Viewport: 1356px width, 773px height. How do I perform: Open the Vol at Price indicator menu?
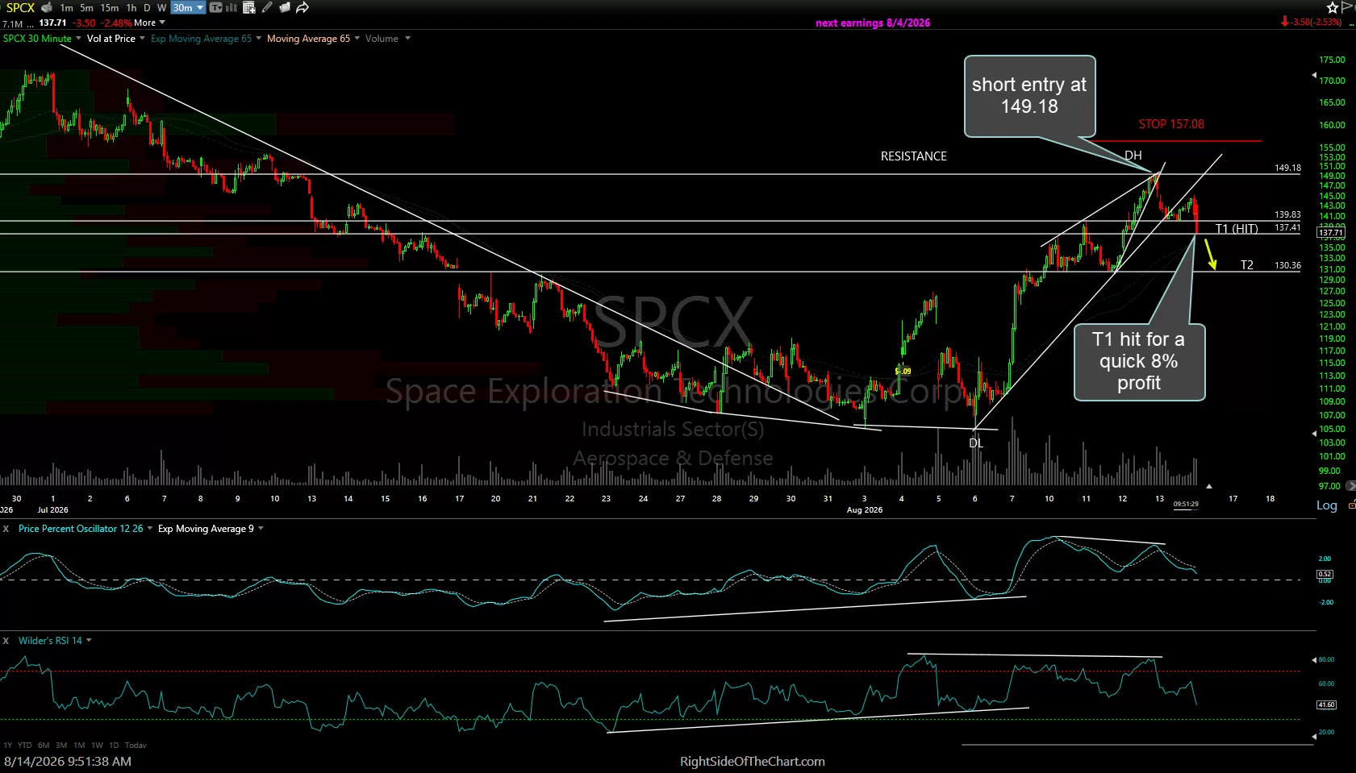pos(116,39)
